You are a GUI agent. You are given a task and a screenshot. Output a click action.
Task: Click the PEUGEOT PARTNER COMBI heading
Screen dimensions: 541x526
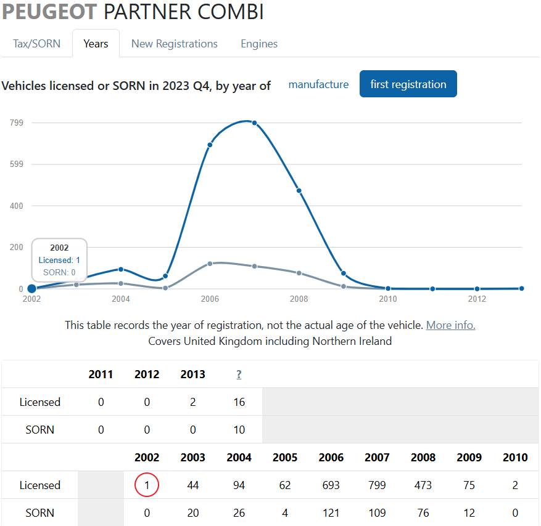point(133,12)
